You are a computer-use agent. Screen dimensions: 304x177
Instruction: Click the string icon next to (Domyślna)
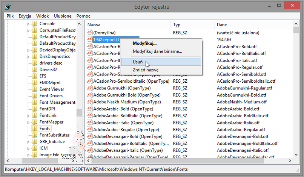tap(90, 33)
